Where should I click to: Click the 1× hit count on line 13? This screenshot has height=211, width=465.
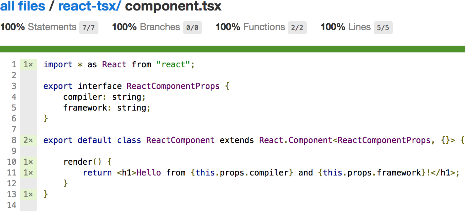(28, 194)
